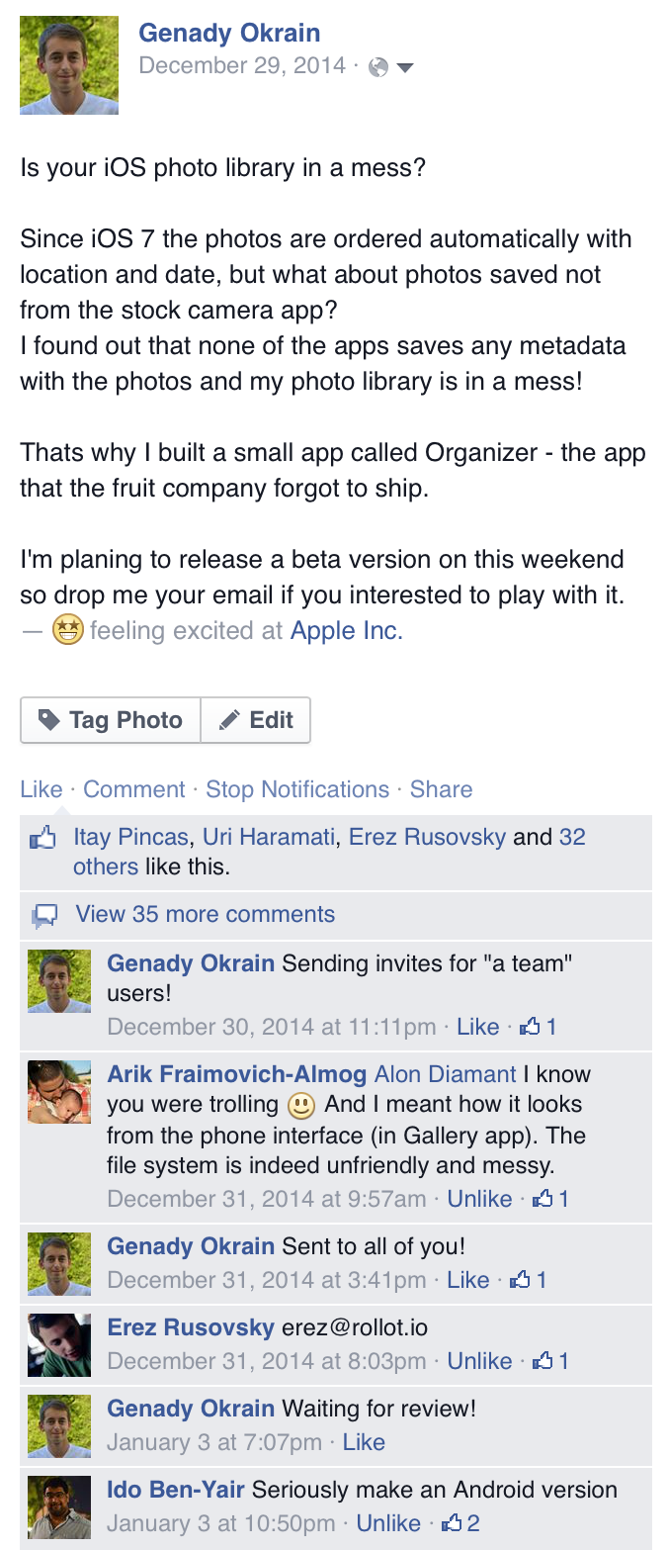Image resolution: width=668 pixels, height=1550 pixels.
Task: Open Genady Okrain's profile photo at the top
Action: pyautogui.click(x=69, y=65)
